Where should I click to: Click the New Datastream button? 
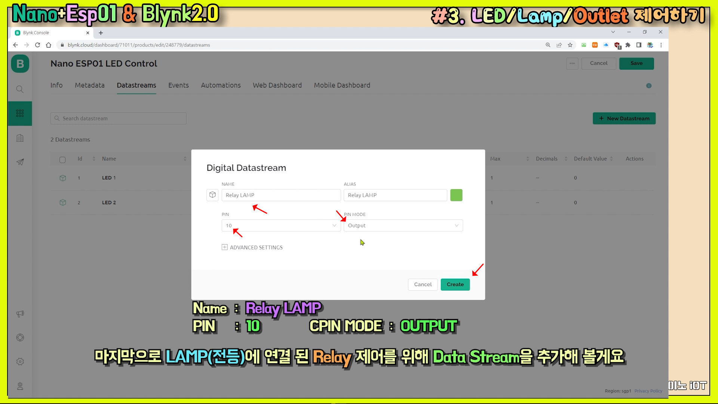coord(624,118)
